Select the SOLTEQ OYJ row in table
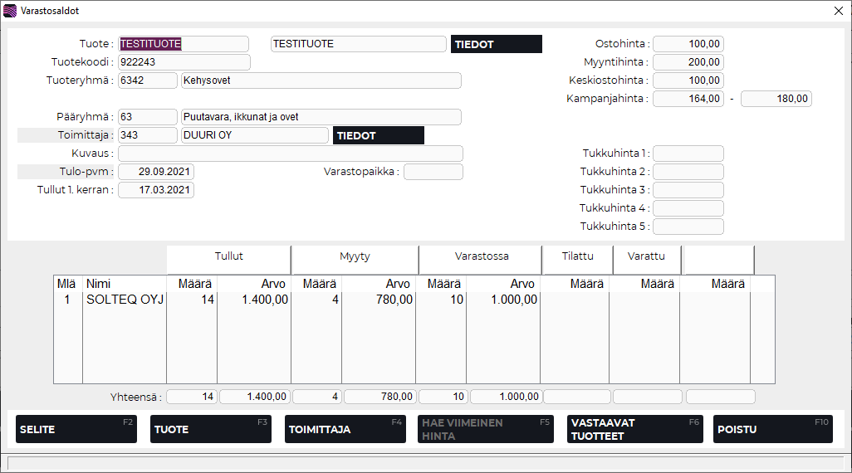Viewport: 852px width, 473px height. pos(125,300)
